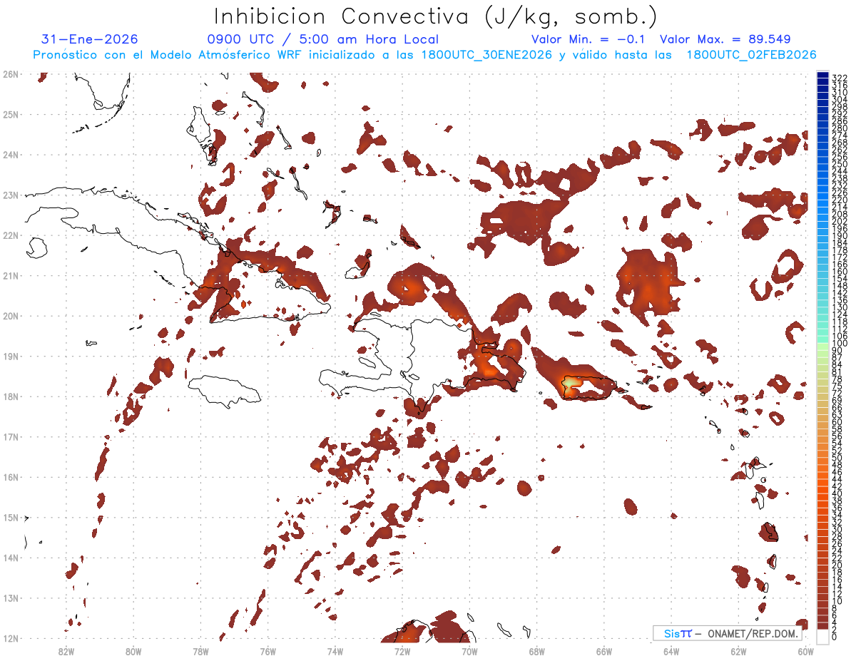Click the 12N latitude label
Image resolution: width=856 pixels, height=661 pixels.
[x=11, y=638]
